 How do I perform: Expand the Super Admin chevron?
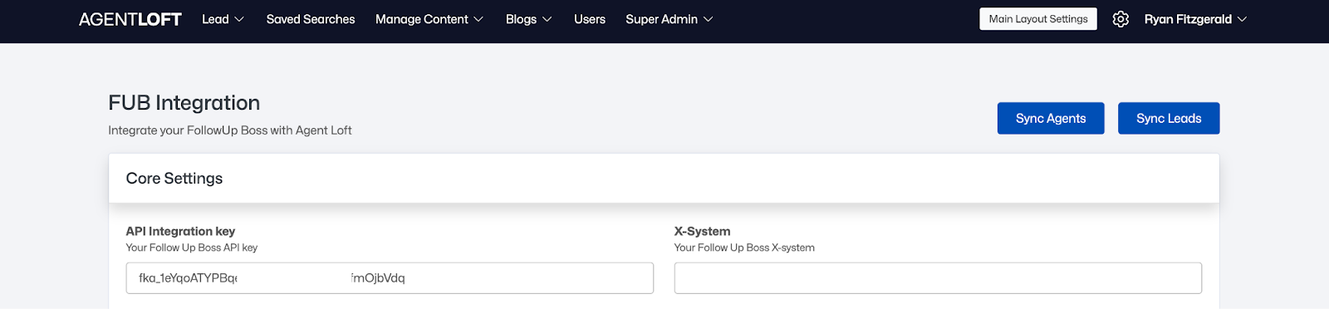click(709, 19)
